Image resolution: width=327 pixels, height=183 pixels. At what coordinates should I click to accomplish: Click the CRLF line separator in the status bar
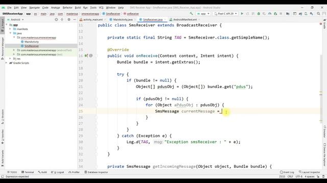[290, 176]
